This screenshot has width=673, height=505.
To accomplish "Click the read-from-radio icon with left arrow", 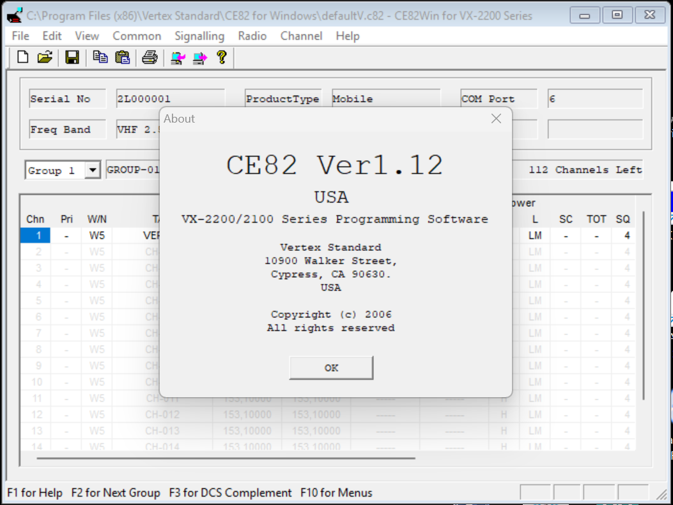I will [178, 58].
